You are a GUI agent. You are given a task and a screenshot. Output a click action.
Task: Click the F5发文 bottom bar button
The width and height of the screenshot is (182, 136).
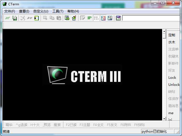112,125
